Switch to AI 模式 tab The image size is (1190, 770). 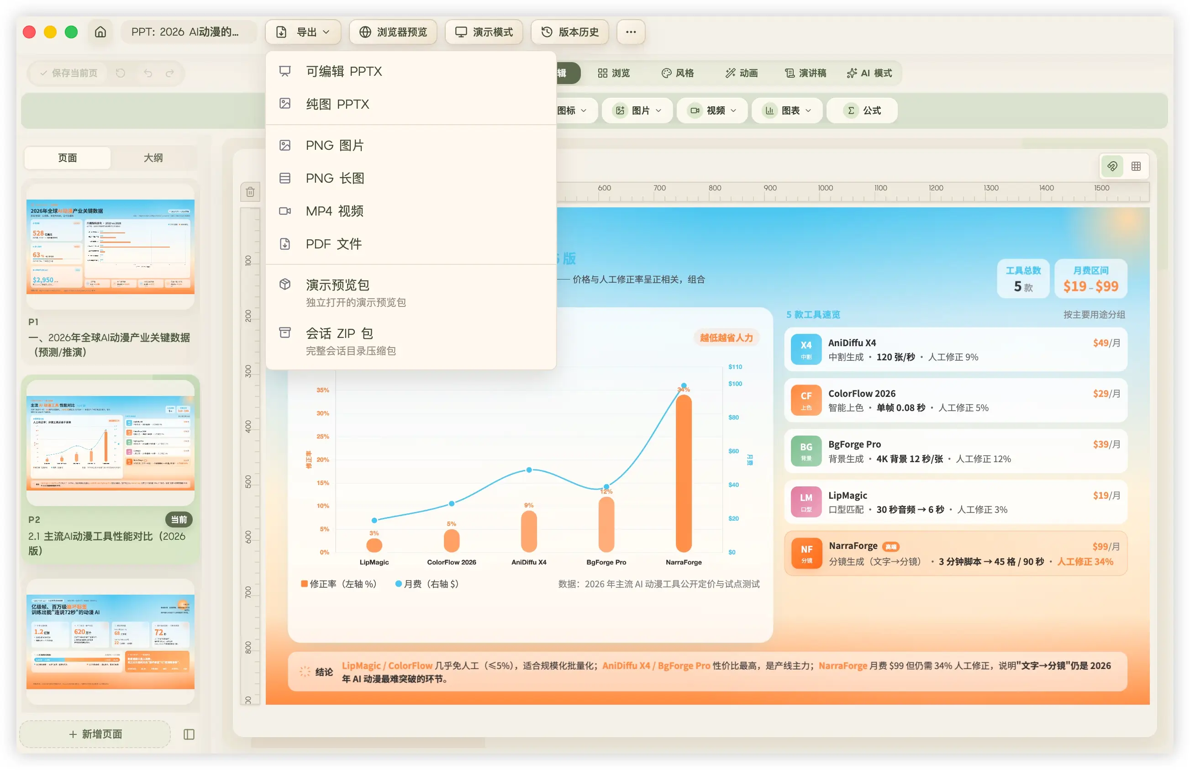click(869, 73)
